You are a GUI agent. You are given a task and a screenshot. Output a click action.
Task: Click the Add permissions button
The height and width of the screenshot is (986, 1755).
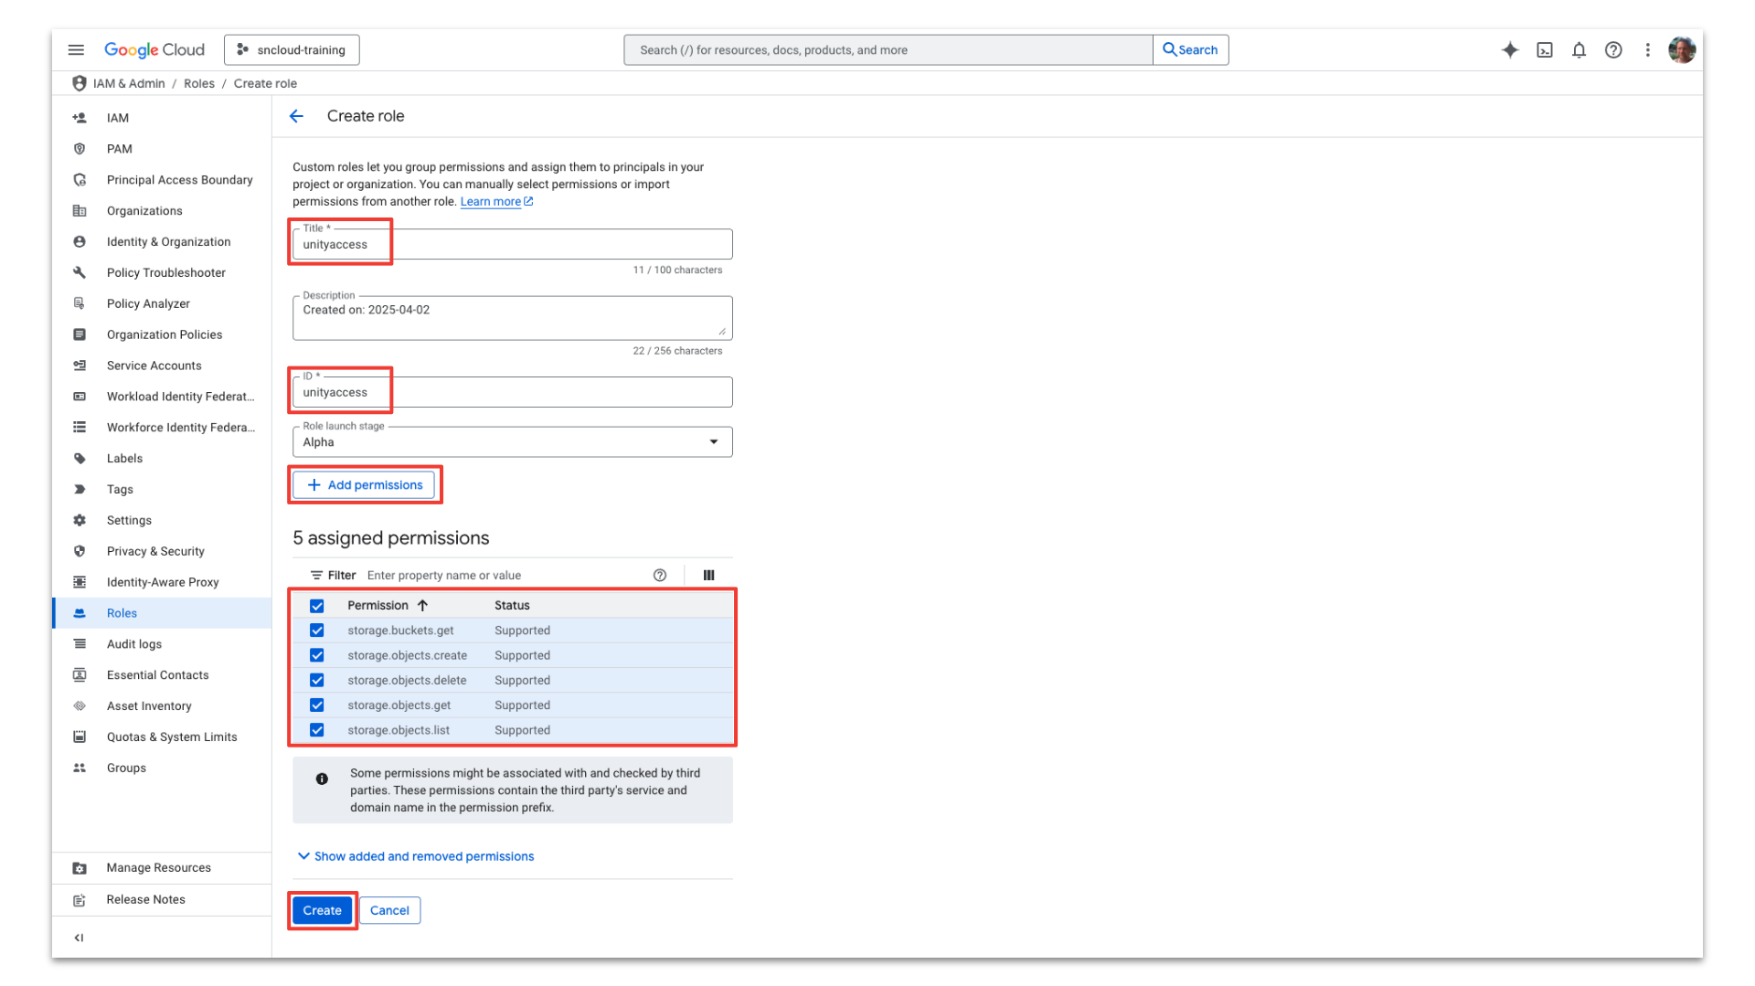[365, 485]
